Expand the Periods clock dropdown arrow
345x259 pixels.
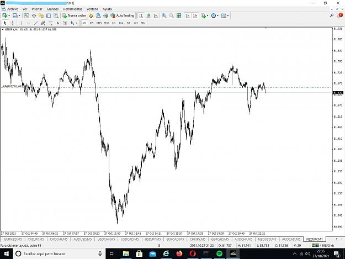(x=217, y=16)
